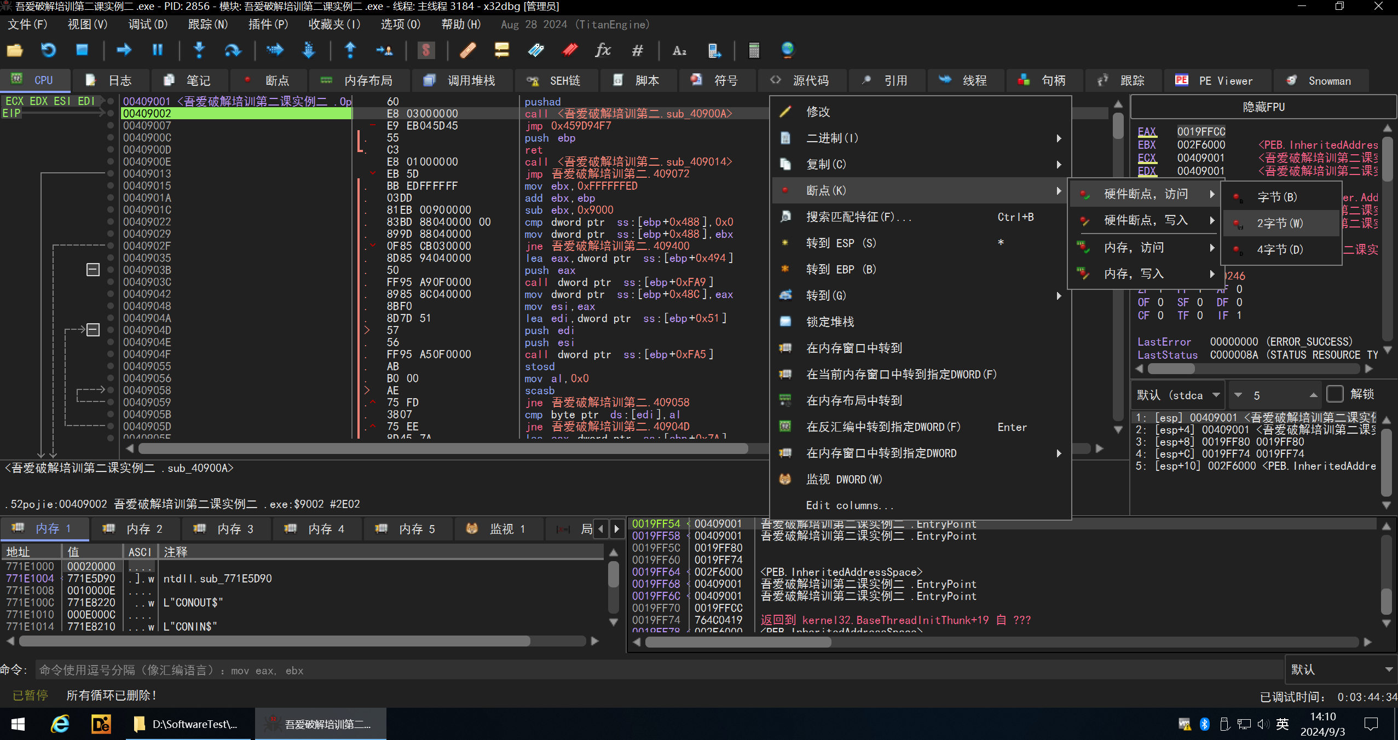Click the Bluetooth tray icon

pyautogui.click(x=1205, y=724)
